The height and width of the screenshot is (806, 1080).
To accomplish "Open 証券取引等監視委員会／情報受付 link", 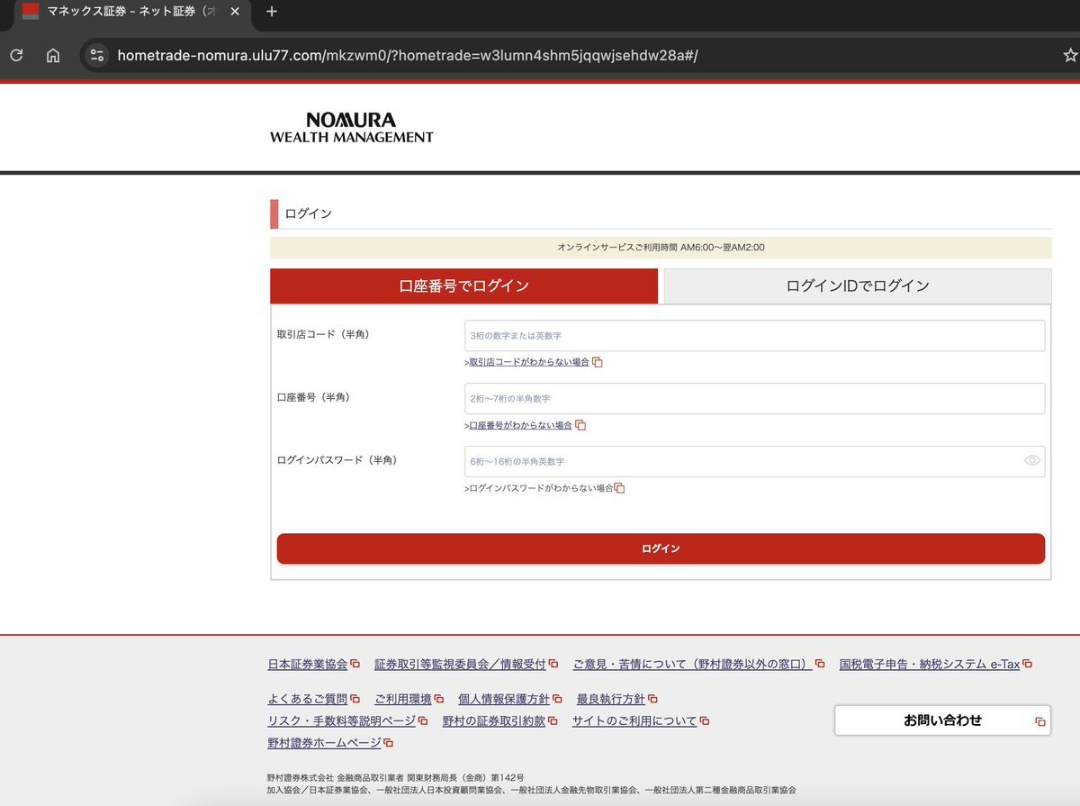I will click(x=460, y=665).
